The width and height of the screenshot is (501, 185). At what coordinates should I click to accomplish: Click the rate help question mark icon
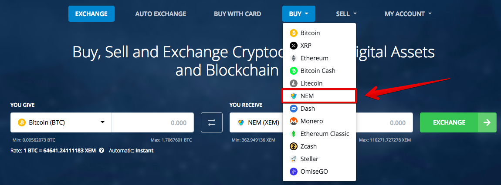coord(102,151)
